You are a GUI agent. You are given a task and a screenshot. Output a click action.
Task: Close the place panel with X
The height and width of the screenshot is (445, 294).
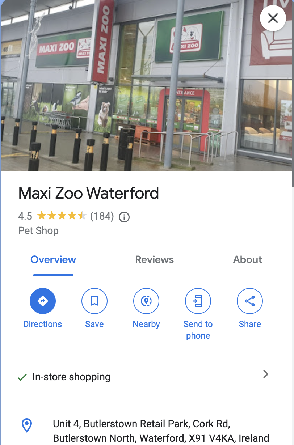click(273, 18)
